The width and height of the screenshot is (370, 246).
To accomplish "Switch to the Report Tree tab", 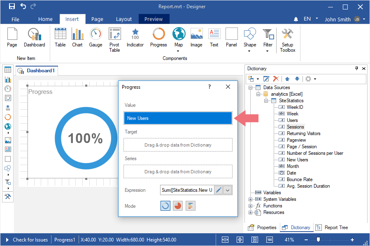I will 332,228.
